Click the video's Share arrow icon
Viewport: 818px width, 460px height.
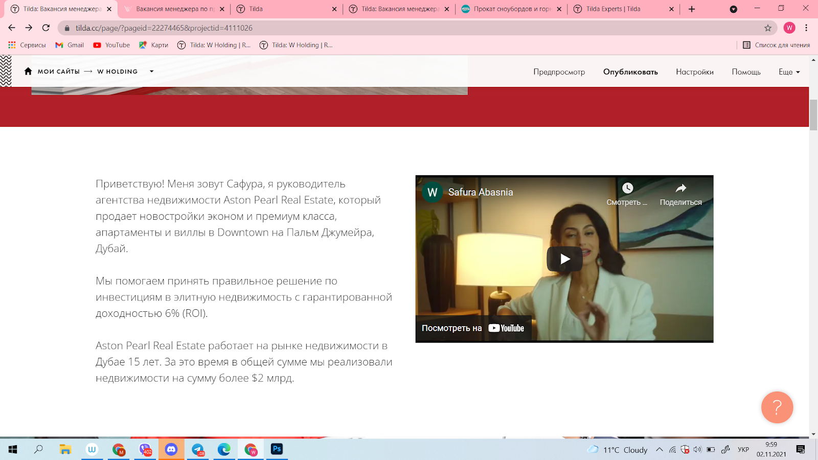(x=681, y=188)
